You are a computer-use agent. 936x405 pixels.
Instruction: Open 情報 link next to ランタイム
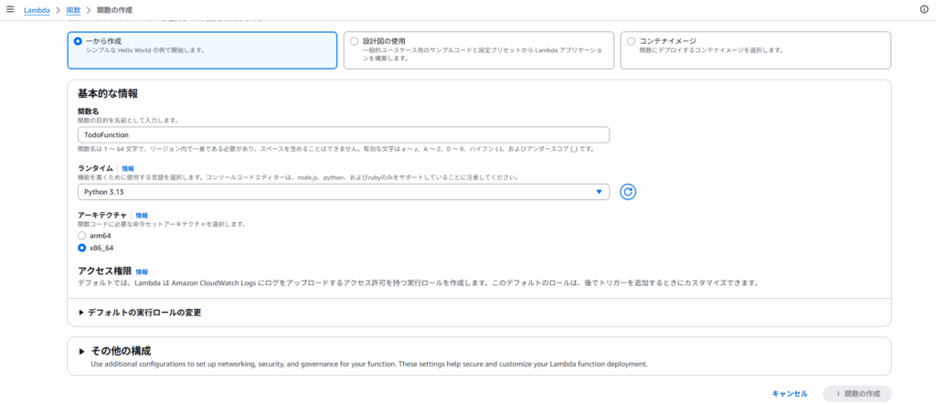coord(128,169)
